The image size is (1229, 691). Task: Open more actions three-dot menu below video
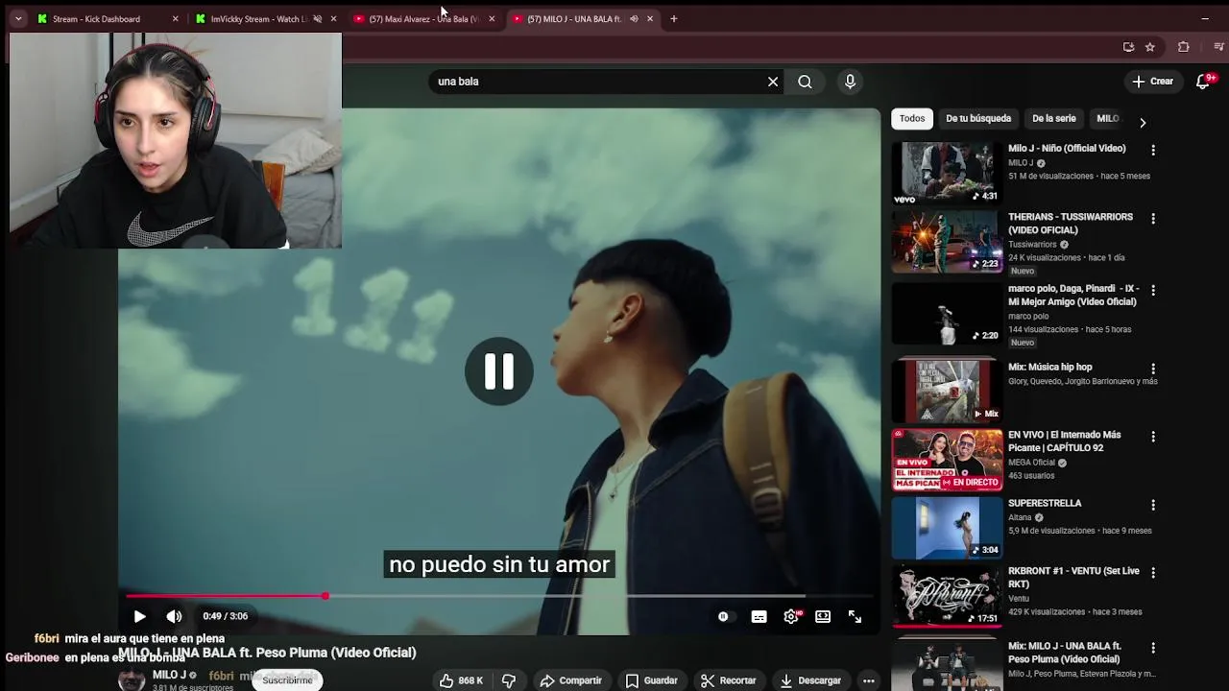click(x=868, y=680)
